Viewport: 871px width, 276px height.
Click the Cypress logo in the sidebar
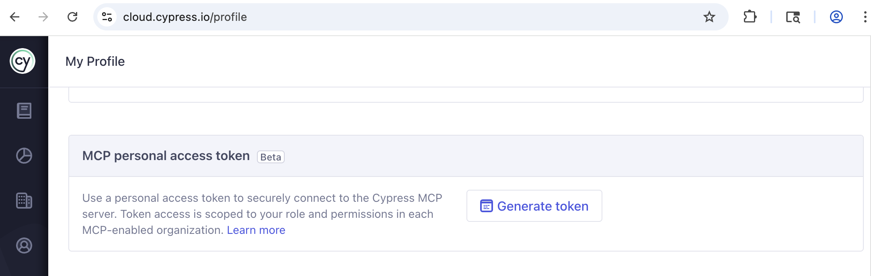[x=23, y=61]
